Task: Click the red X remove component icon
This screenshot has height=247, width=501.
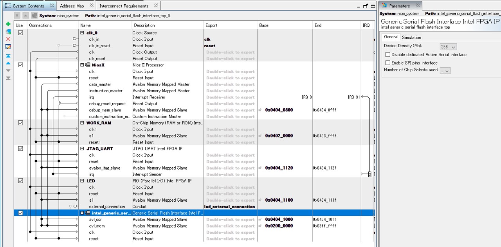Action: (x=8, y=39)
